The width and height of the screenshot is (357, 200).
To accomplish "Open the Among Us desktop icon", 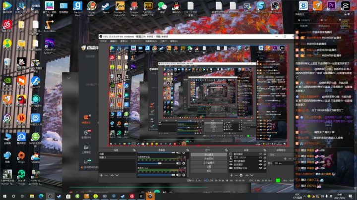I will 21,101.
